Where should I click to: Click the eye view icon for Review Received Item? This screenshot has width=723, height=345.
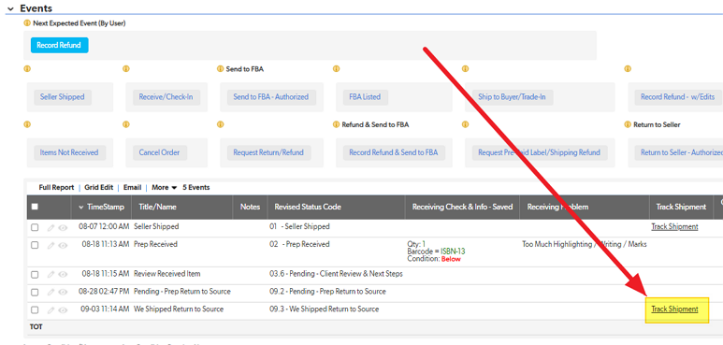coord(63,275)
